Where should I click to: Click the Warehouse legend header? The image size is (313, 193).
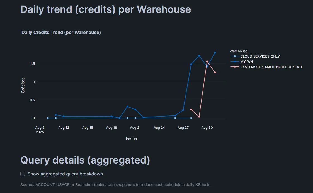[238, 51]
